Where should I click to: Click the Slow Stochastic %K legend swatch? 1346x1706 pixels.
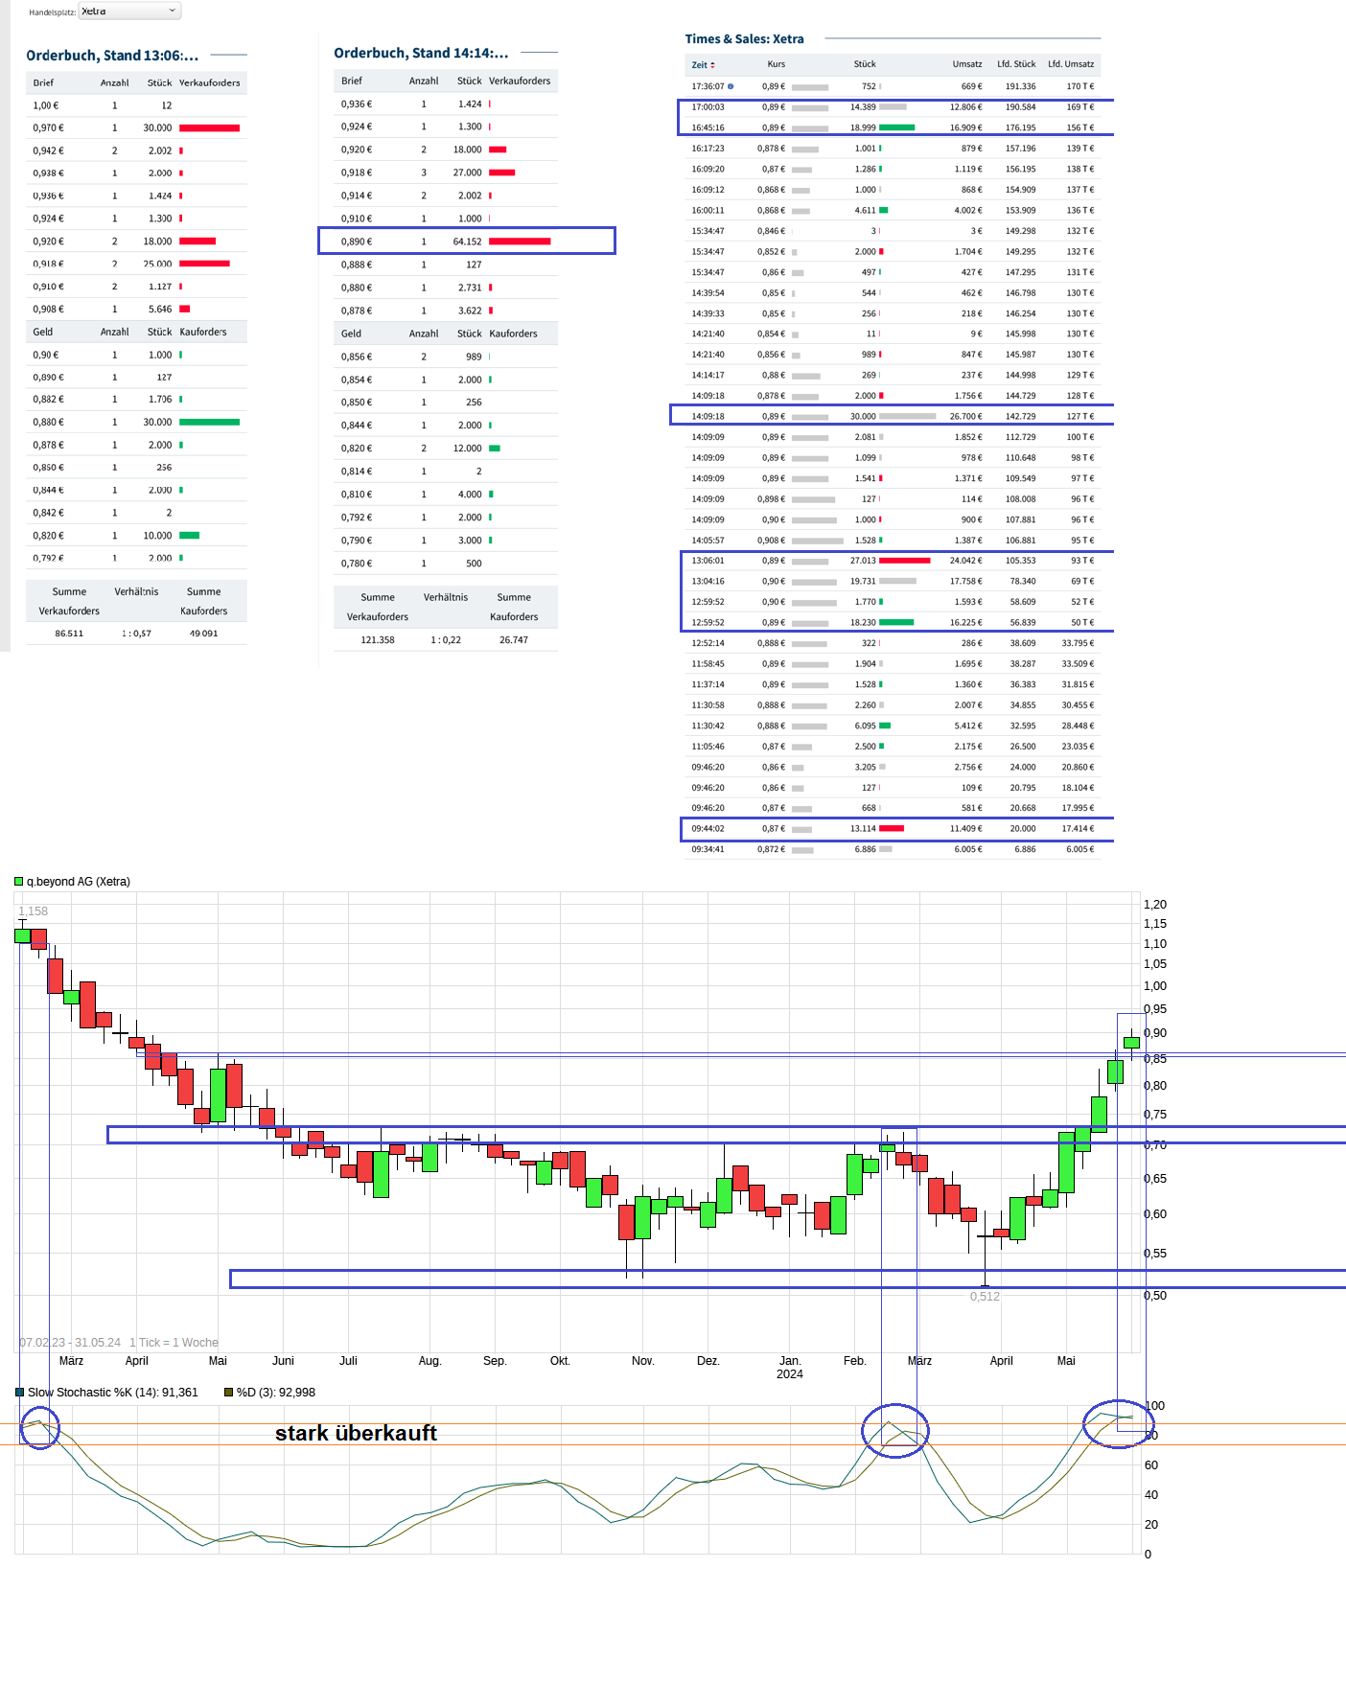click(x=19, y=1393)
